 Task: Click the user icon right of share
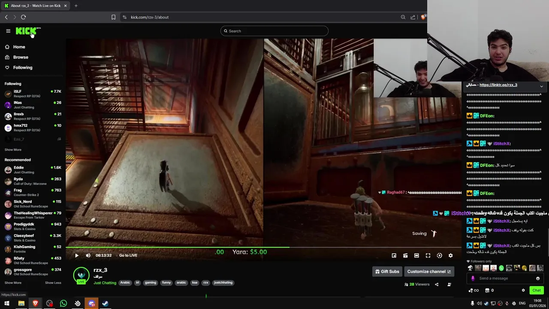coord(449,284)
